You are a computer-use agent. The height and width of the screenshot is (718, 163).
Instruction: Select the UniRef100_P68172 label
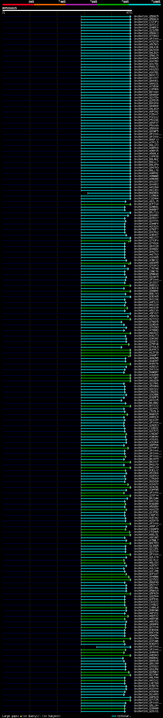(x=146, y=67)
